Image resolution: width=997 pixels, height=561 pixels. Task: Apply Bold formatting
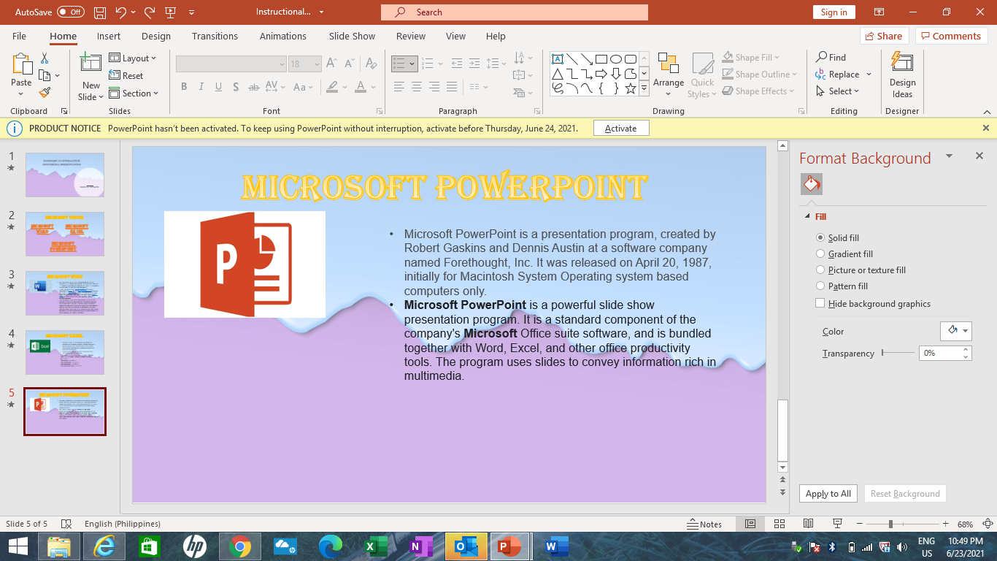point(184,87)
